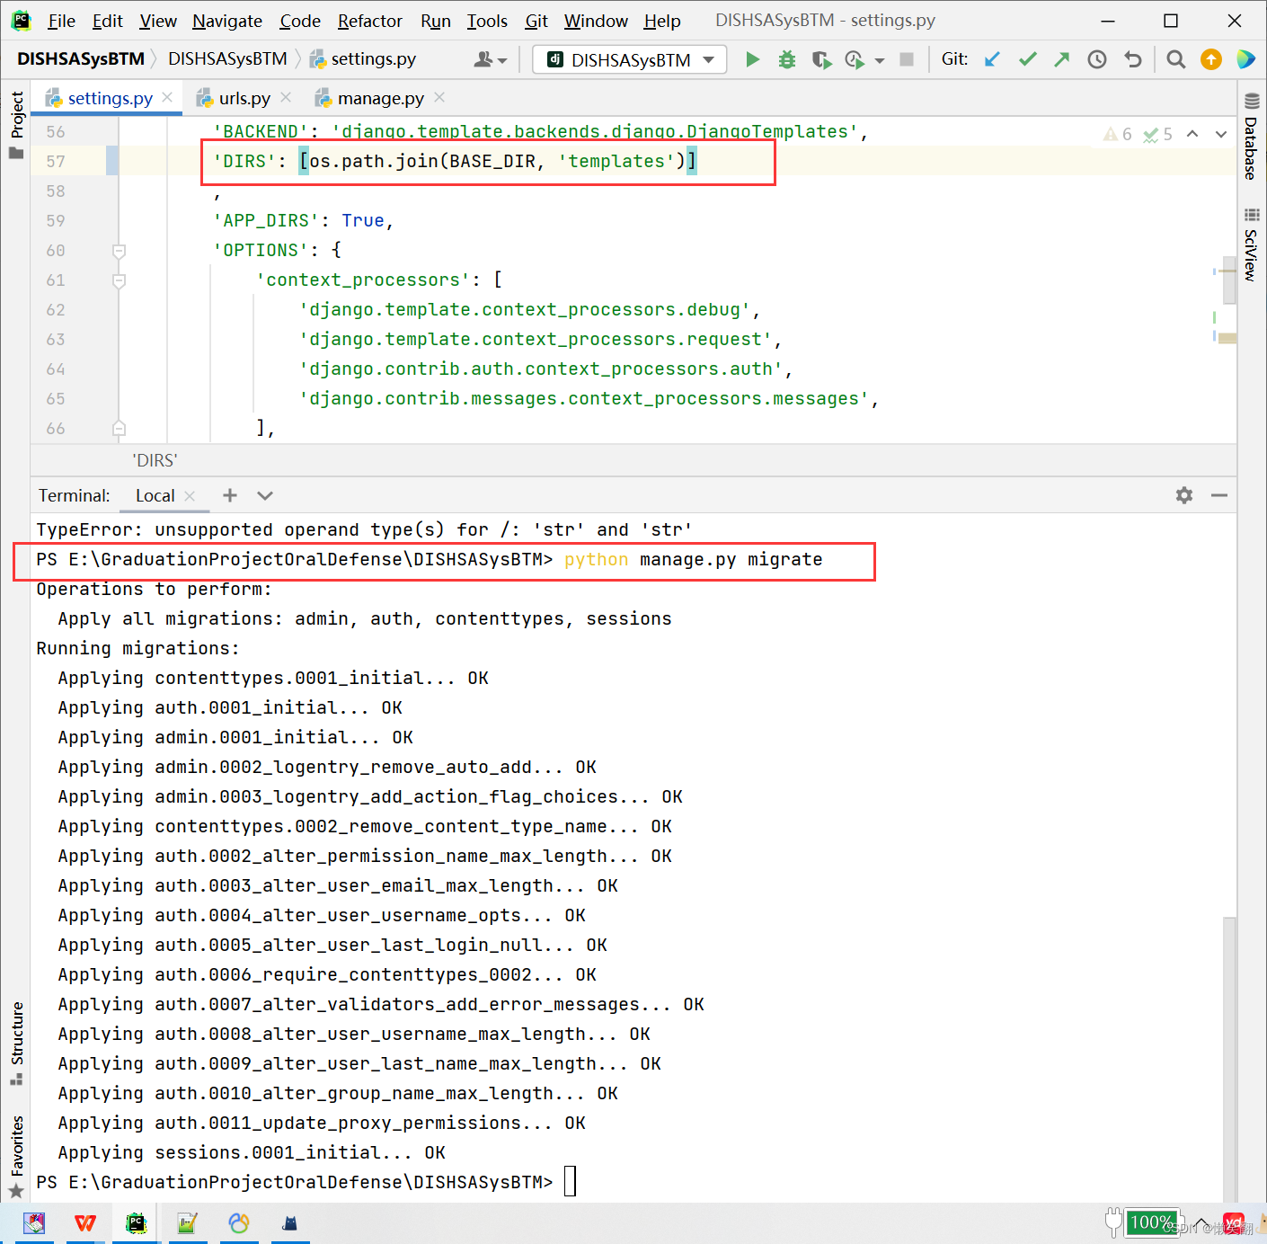1267x1244 pixels.
Task: Commit changes using the Git checkmark icon
Action: pyautogui.click(x=1027, y=59)
